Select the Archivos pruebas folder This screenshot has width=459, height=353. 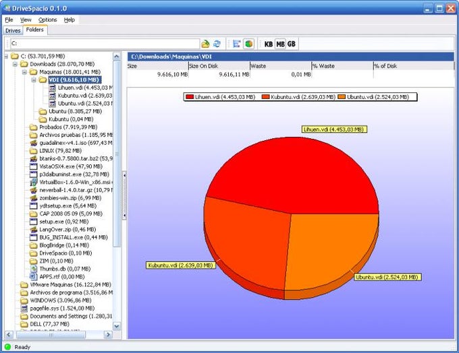pos(71,135)
